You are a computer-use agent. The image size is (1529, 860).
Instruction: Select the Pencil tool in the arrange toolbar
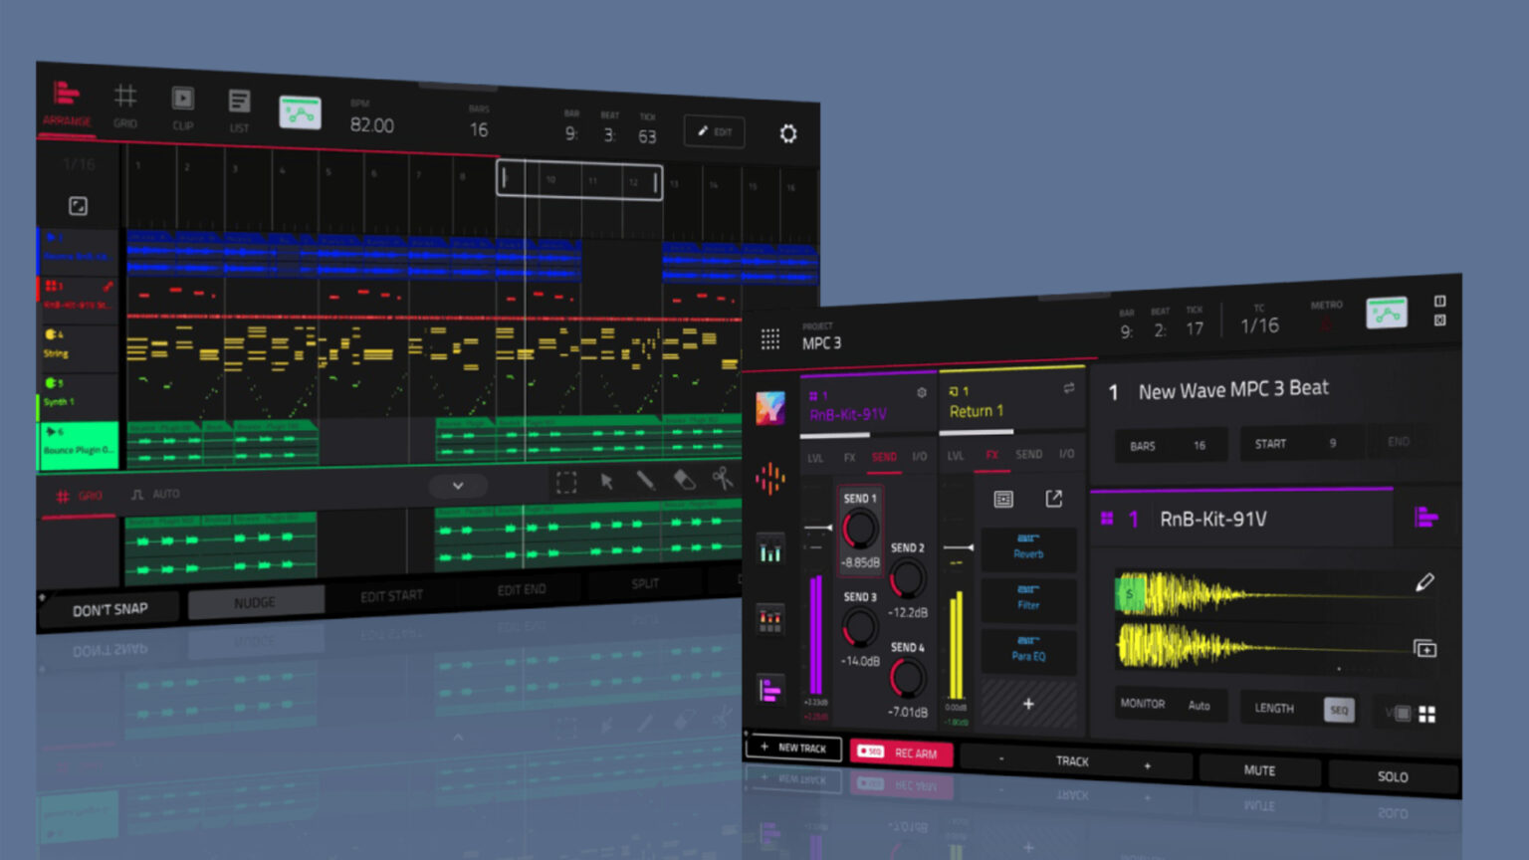pos(645,481)
